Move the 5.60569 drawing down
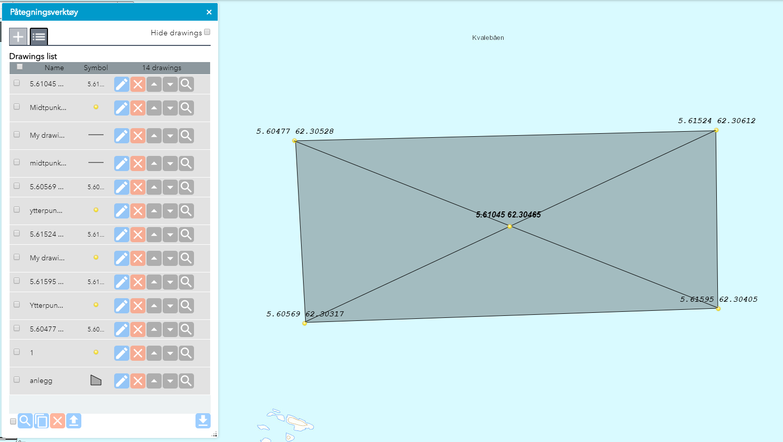 [170, 187]
